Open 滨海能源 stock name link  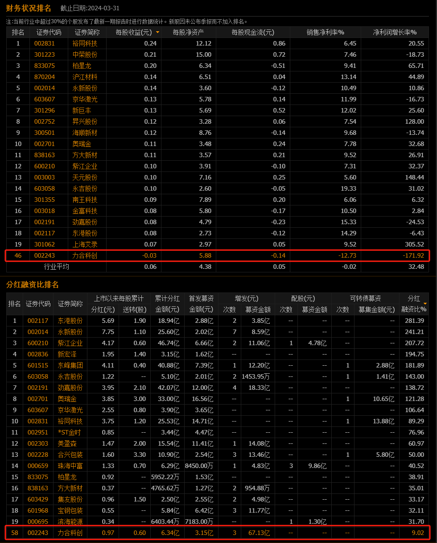tap(70, 522)
